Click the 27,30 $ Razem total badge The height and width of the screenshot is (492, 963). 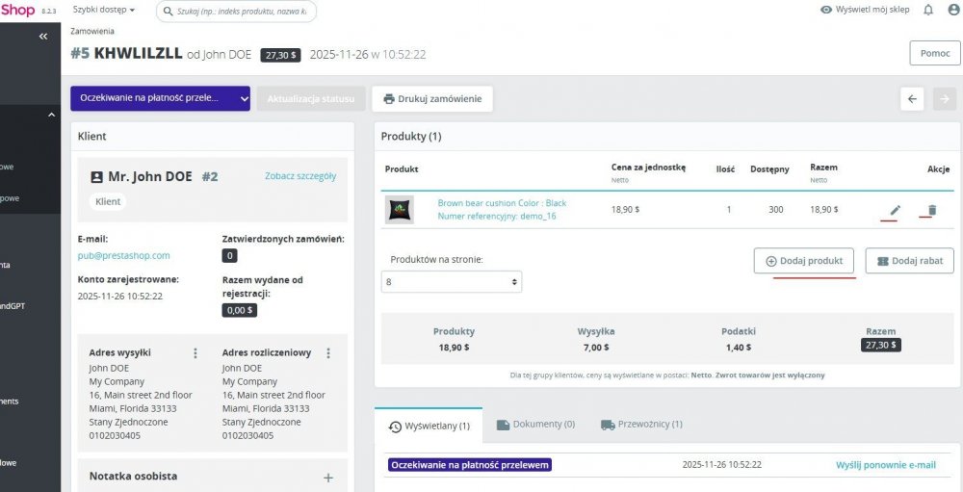pyautogui.click(x=881, y=346)
